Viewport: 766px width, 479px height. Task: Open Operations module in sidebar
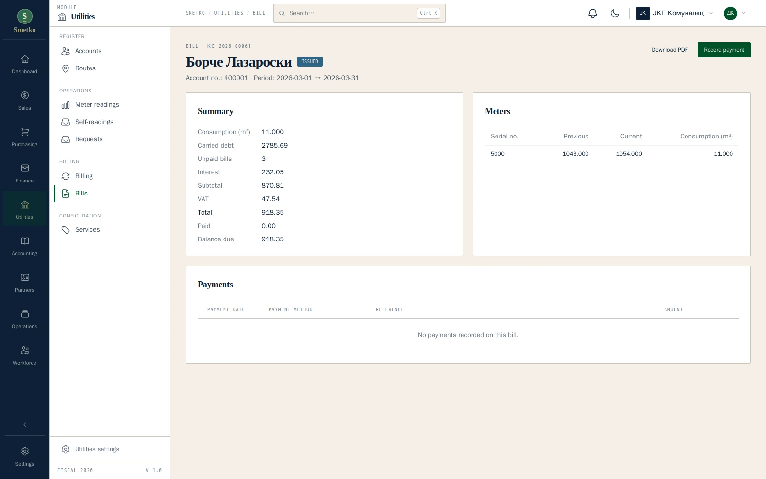tap(24, 319)
